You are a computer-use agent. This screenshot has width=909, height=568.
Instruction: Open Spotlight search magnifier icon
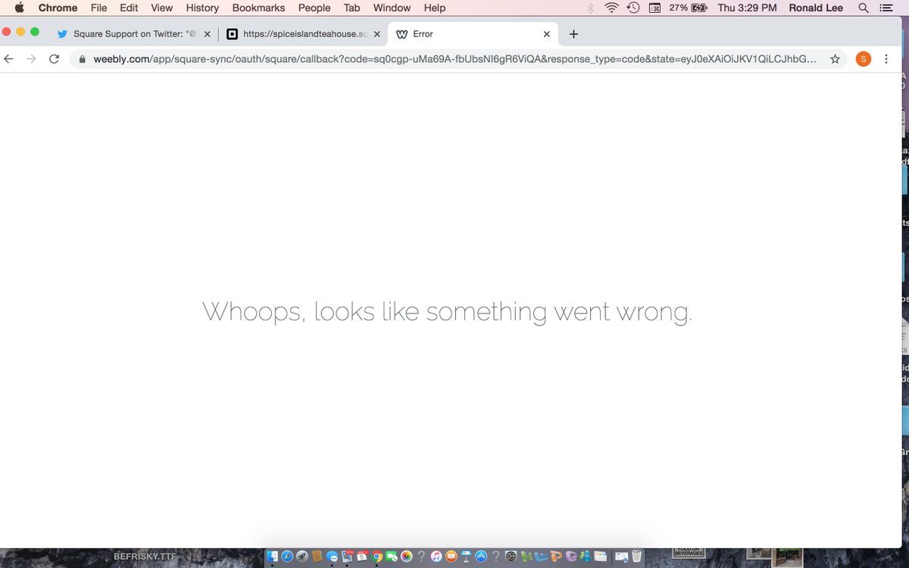coord(863,8)
